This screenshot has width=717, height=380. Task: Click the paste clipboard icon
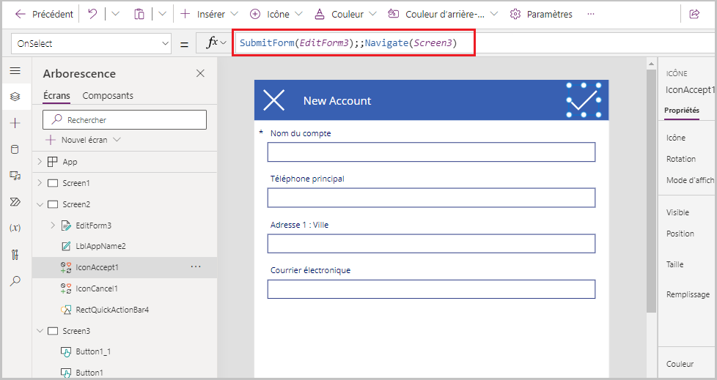point(139,14)
